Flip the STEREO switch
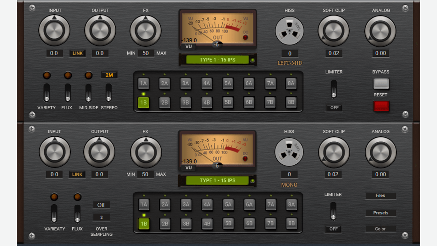The height and width of the screenshot is (246, 437). tap(109, 93)
